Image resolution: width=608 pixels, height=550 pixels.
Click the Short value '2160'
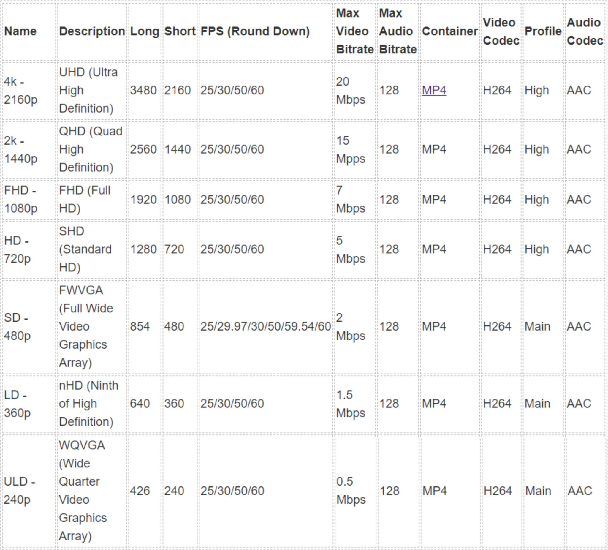pyautogui.click(x=177, y=90)
